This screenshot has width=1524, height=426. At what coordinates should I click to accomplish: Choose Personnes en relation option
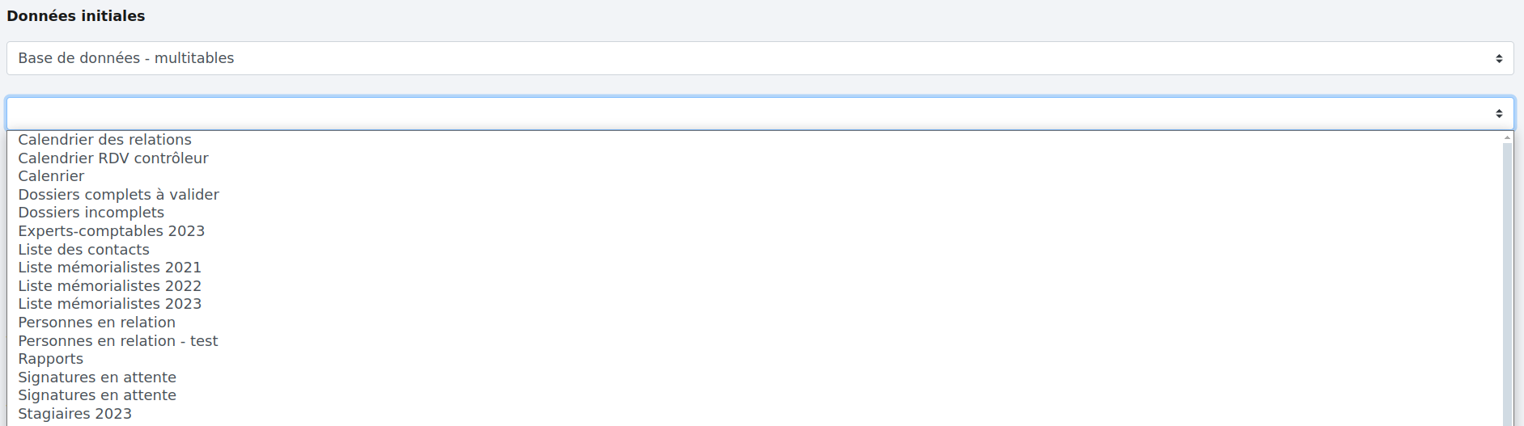96,323
